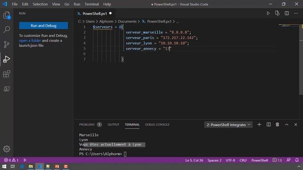Select the PowerShell.ps1 editor tab
The height and width of the screenshot is (170, 303).
95,14
